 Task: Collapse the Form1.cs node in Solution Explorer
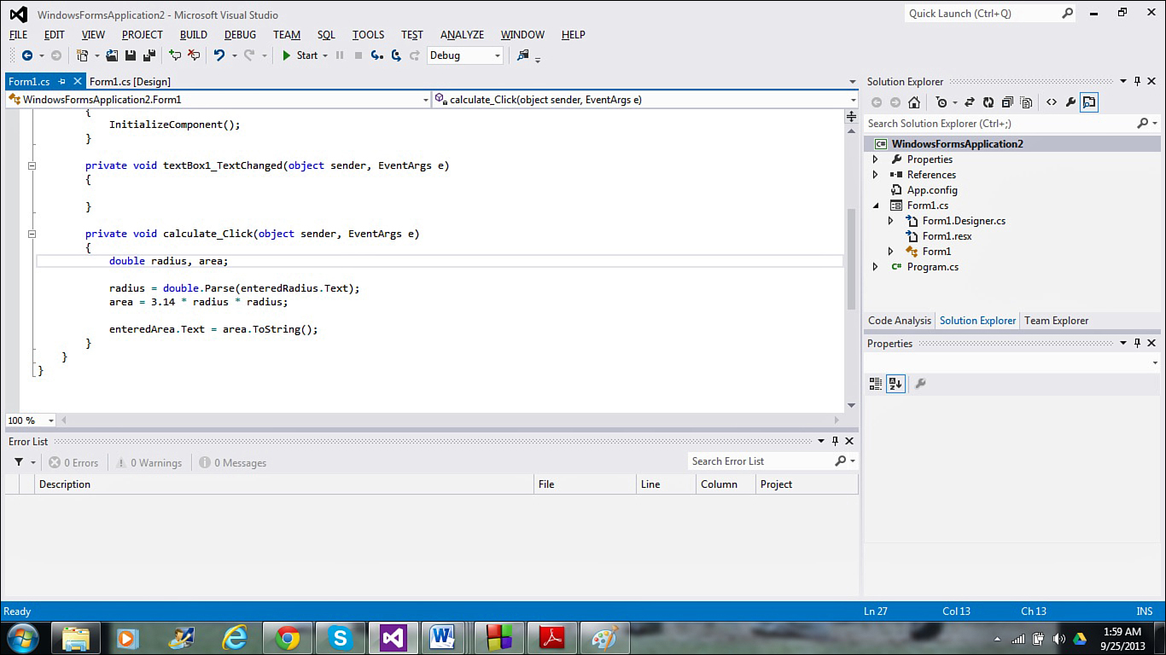click(x=875, y=206)
